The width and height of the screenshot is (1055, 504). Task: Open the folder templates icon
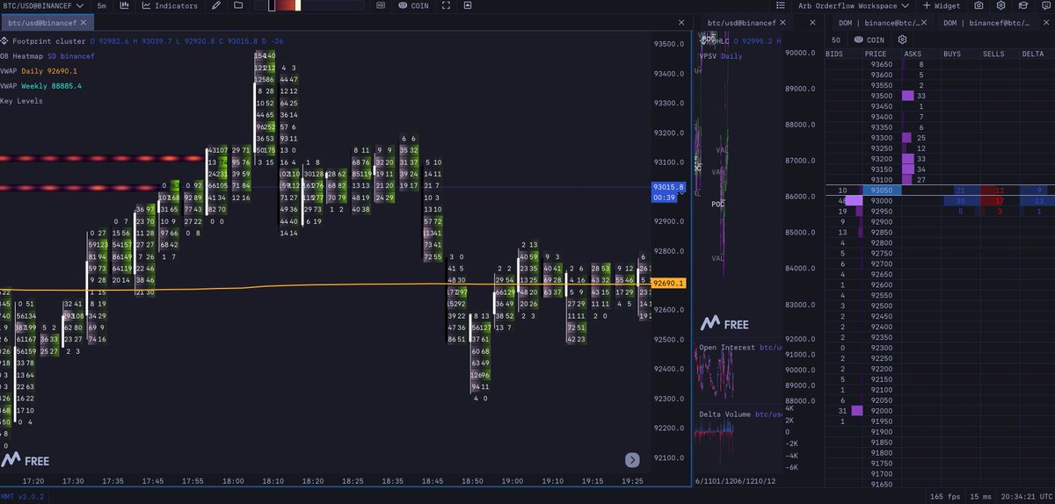[x=238, y=6]
